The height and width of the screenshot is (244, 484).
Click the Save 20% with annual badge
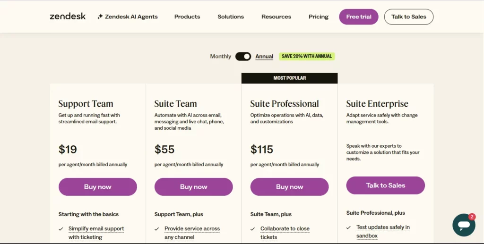(x=307, y=56)
